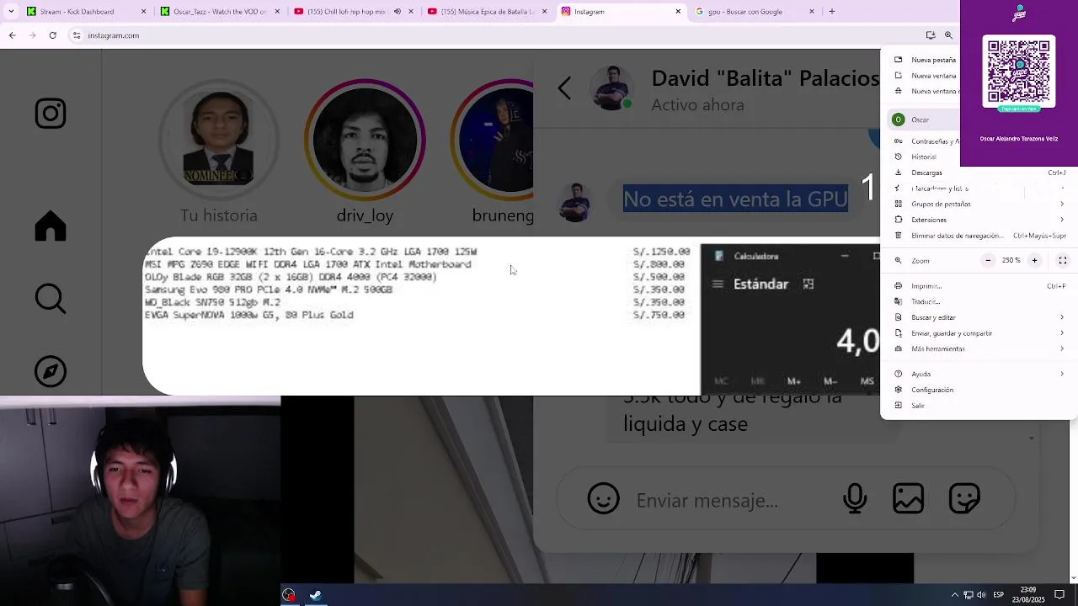
Task: Open Instagram Explore compass icon
Action: click(x=51, y=371)
